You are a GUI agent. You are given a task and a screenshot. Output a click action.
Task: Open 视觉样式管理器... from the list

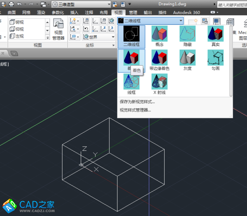(135, 110)
